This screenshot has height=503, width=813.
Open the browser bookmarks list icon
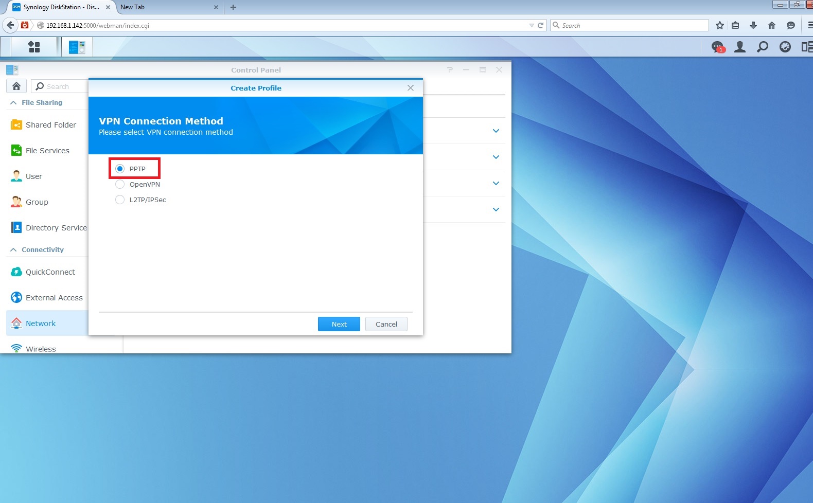tap(735, 25)
